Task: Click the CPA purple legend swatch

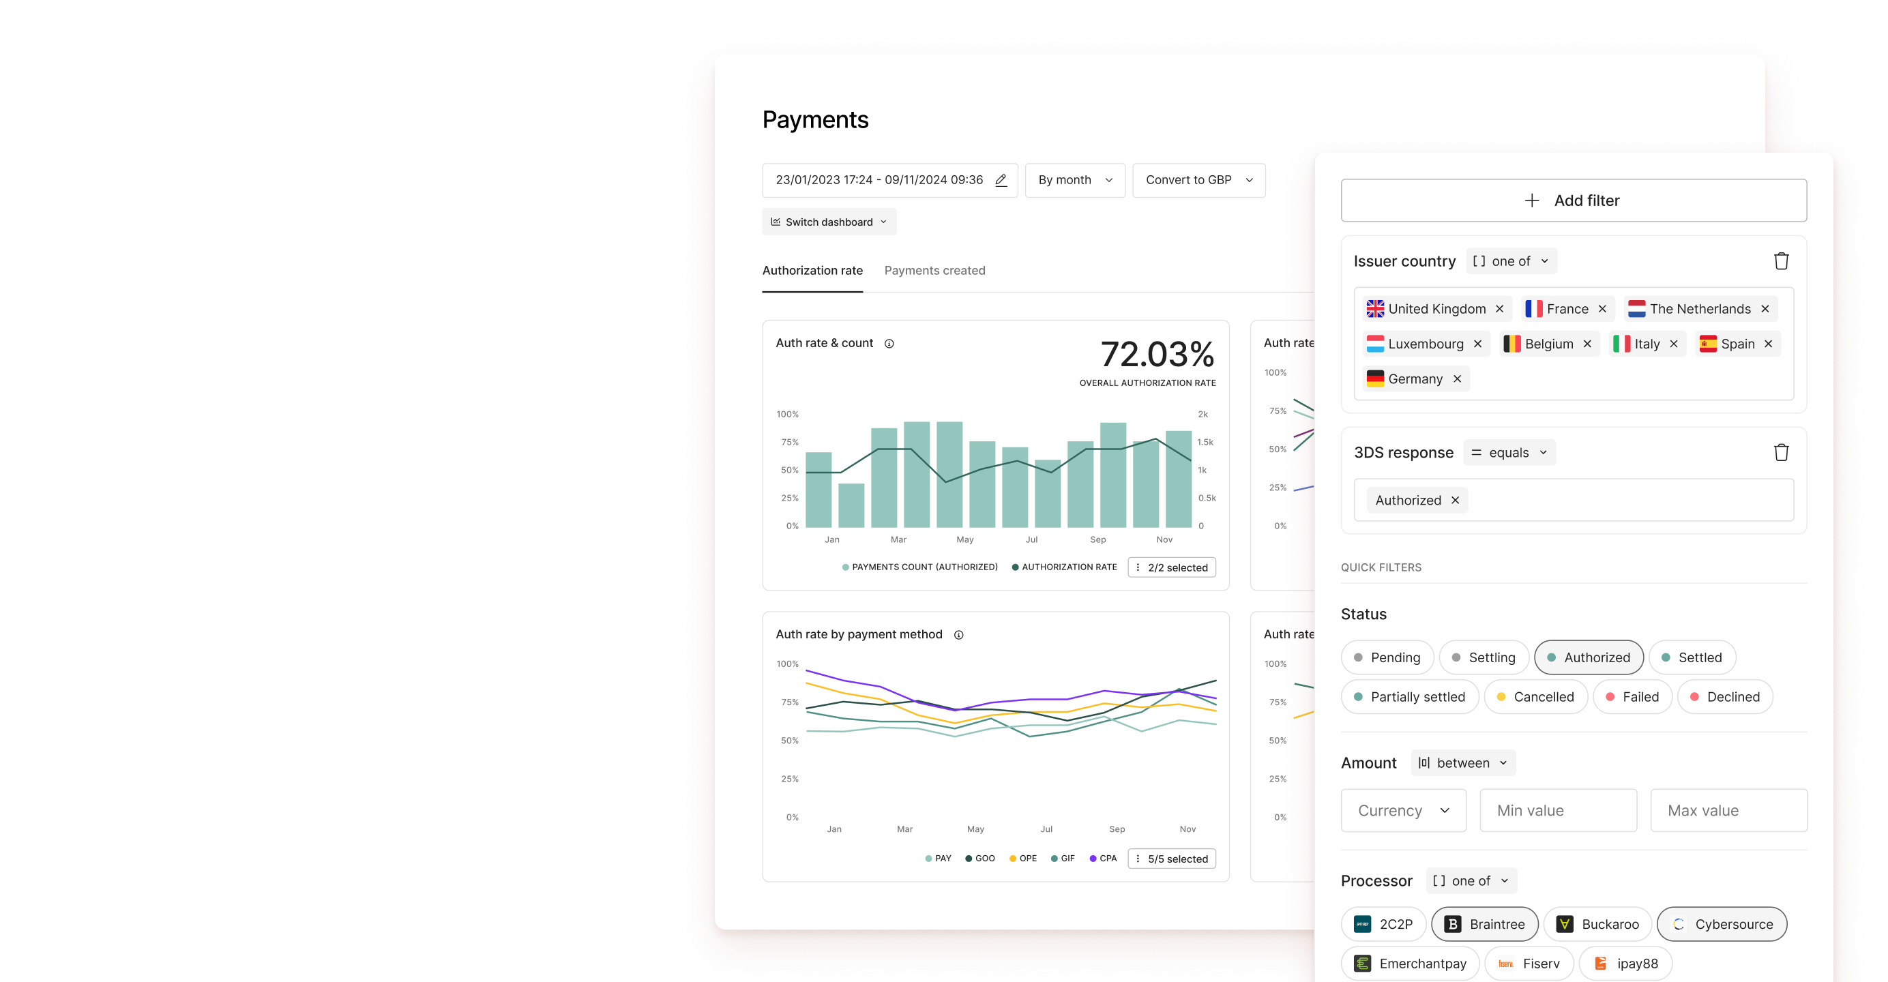Action: click(1093, 859)
